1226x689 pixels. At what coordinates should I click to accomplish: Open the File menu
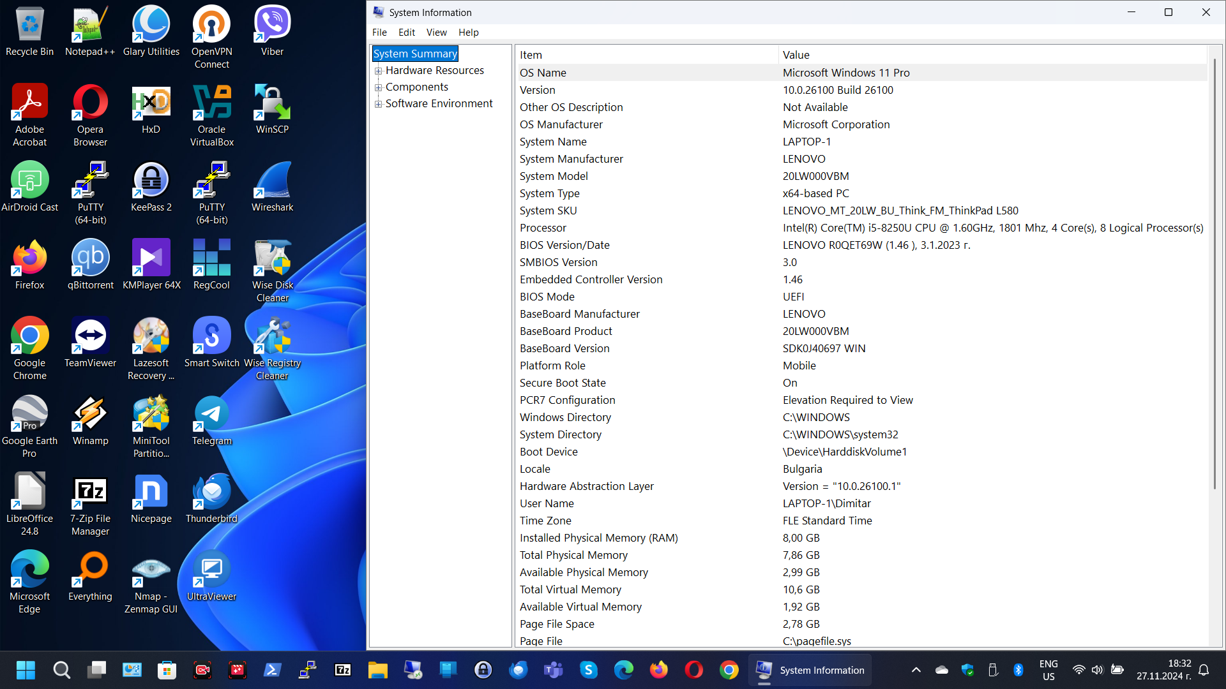pos(379,33)
